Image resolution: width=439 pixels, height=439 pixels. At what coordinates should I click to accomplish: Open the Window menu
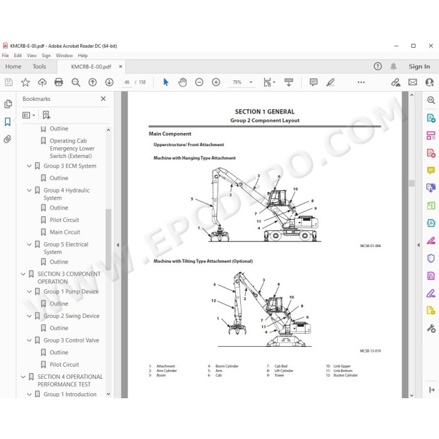tap(65, 55)
